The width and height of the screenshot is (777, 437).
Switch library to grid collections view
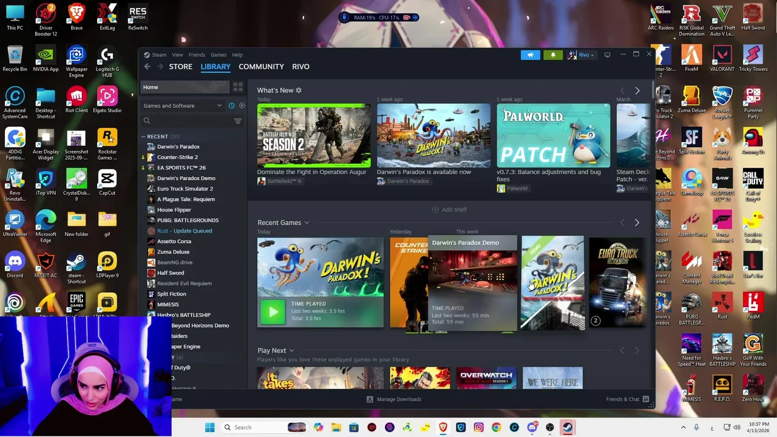click(x=238, y=87)
